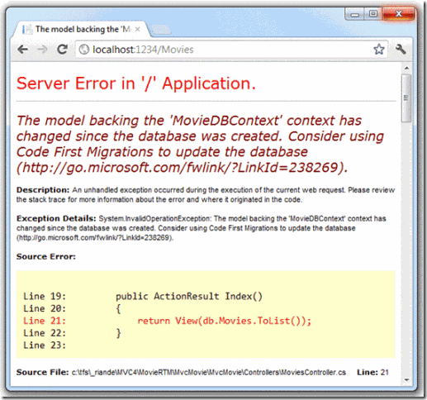
Task: Reload the localhost Movies page
Action: coord(63,50)
